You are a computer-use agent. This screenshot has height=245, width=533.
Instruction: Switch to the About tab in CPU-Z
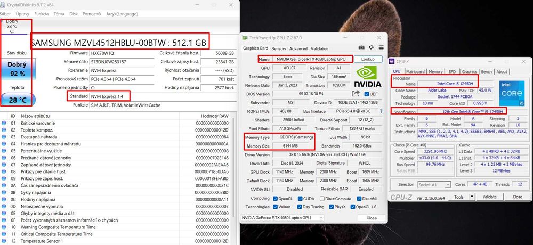pos(502,72)
